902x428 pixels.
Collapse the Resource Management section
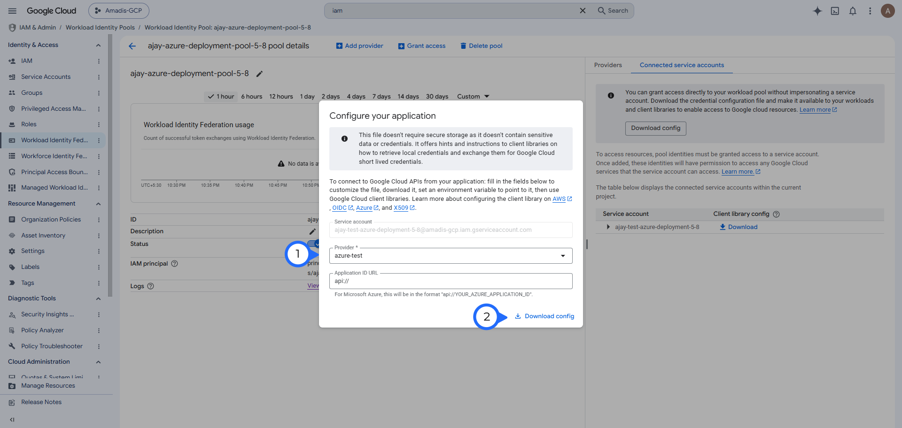(98, 204)
